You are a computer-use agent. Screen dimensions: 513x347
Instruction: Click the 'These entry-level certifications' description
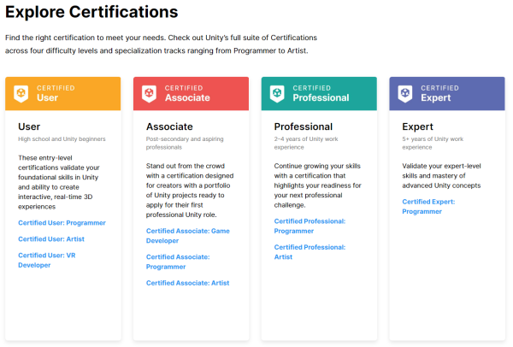[59, 182]
